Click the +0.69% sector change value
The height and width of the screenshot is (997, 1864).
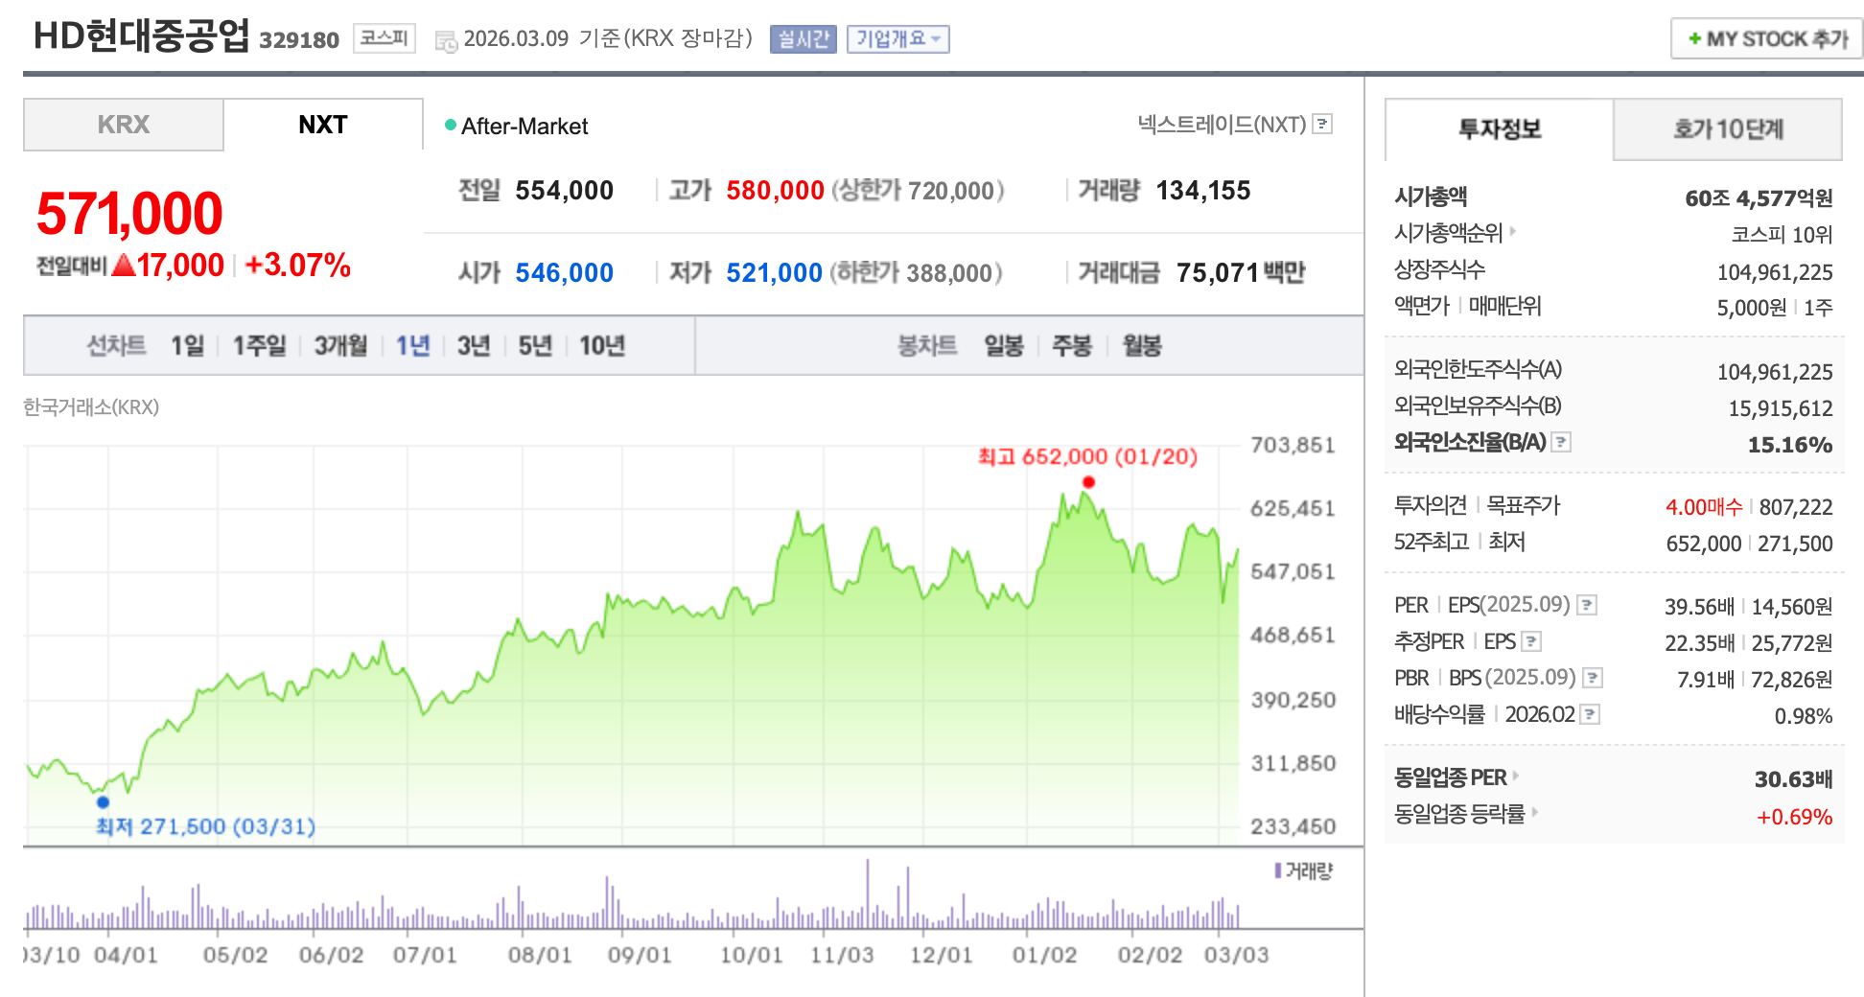[1794, 817]
